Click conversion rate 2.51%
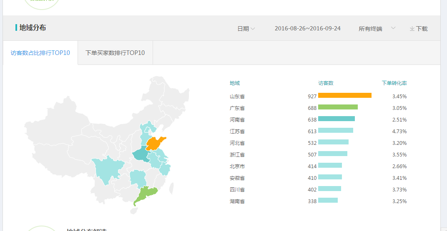The height and width of the screenshot is (231, 447). pyautogui.click(x=399, y=120)
